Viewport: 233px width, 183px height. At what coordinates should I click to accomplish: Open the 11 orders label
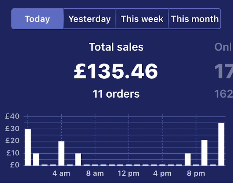pos(116,94)
